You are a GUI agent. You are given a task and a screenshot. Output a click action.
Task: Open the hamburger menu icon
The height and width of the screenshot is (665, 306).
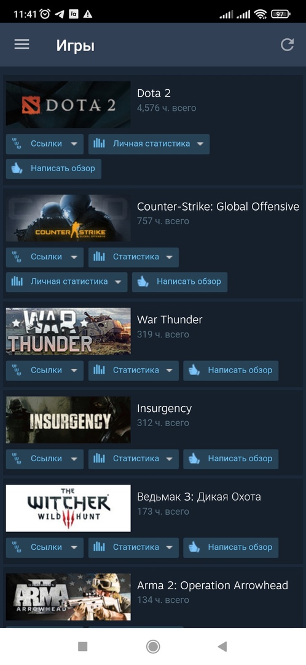click(22, 44)
